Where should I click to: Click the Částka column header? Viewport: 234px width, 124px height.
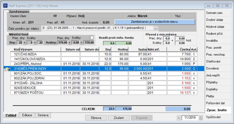click(x=179, y=49)
